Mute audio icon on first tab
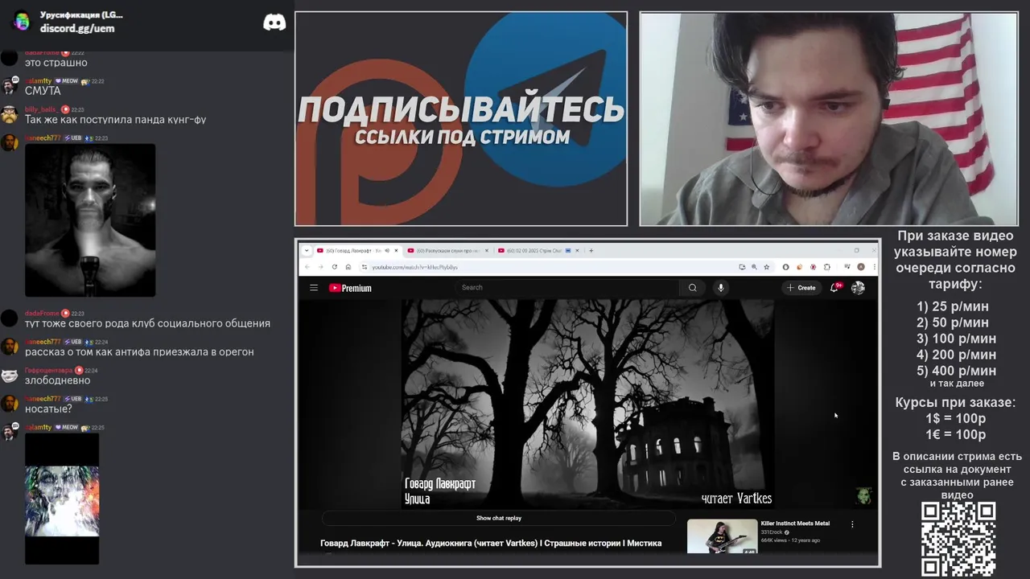The height and width of the screenshot is (579, 1030). tap(387, 250)
